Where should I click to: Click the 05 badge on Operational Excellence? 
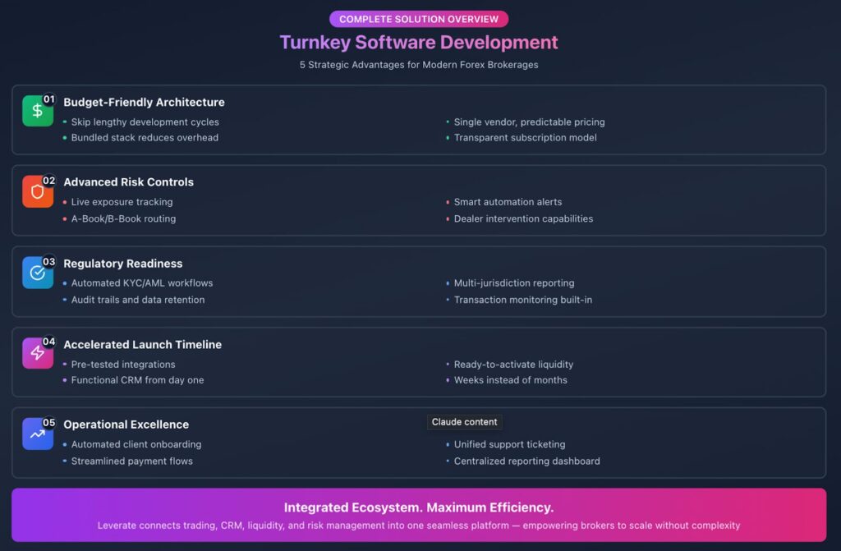point(48,421)
